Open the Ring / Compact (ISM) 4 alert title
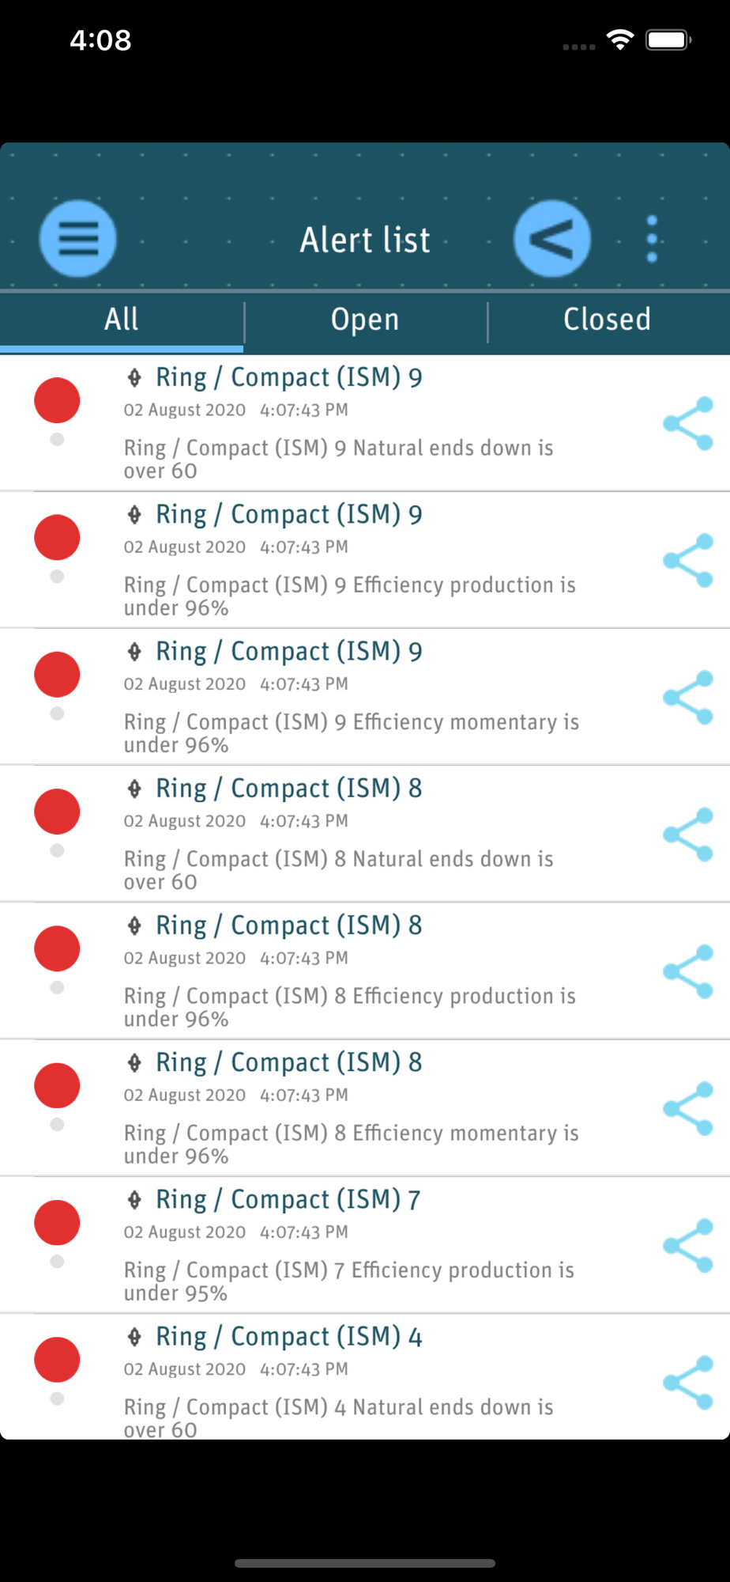Image resolution: width=730 pixels, height=1582 pixels. 288,1337
